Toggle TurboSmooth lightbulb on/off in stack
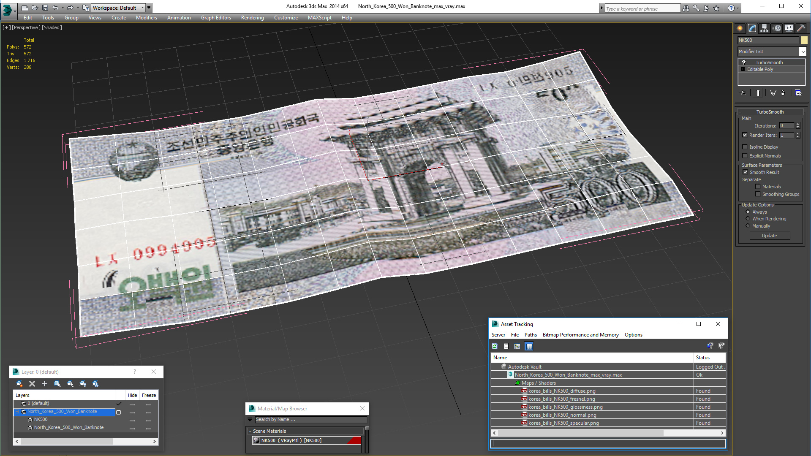This screenshot has height=456, width=811. coord(744,62)
